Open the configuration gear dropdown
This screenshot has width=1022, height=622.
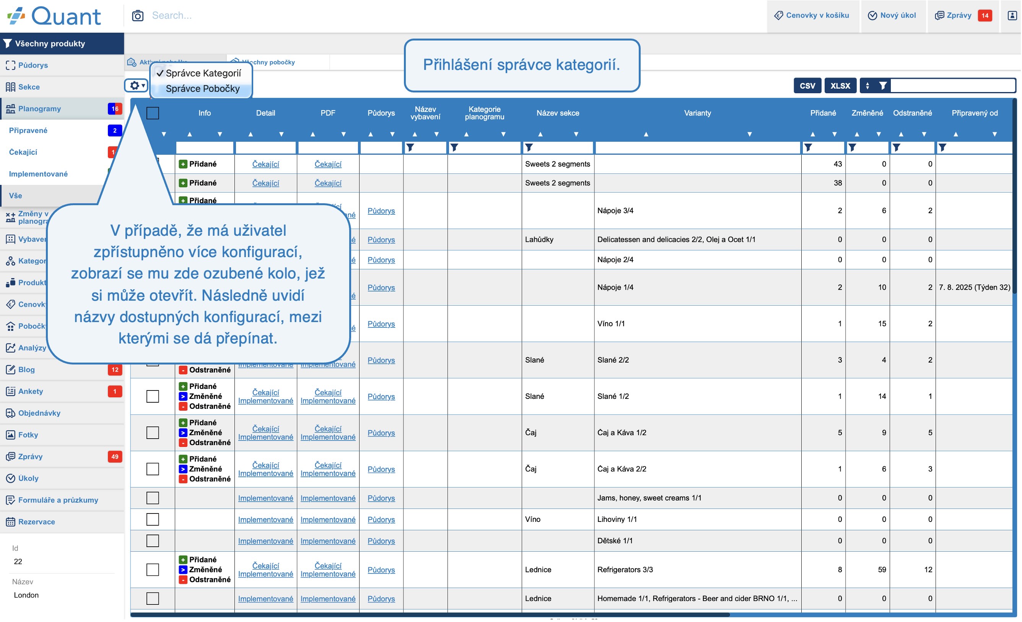tap(137, 86)
